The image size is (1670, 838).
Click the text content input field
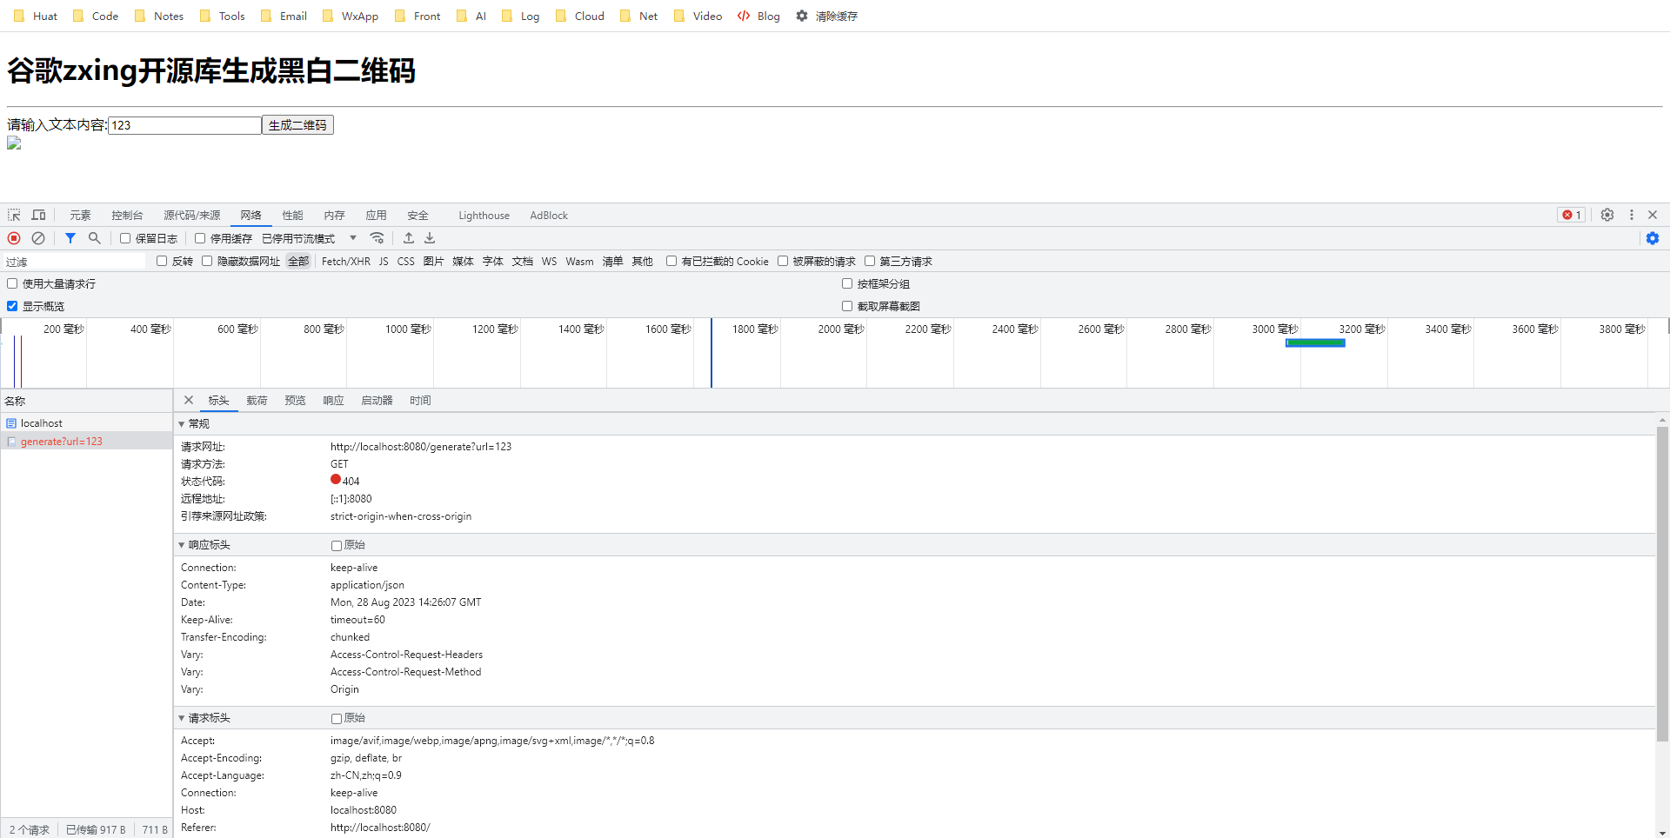click(184, 125)
